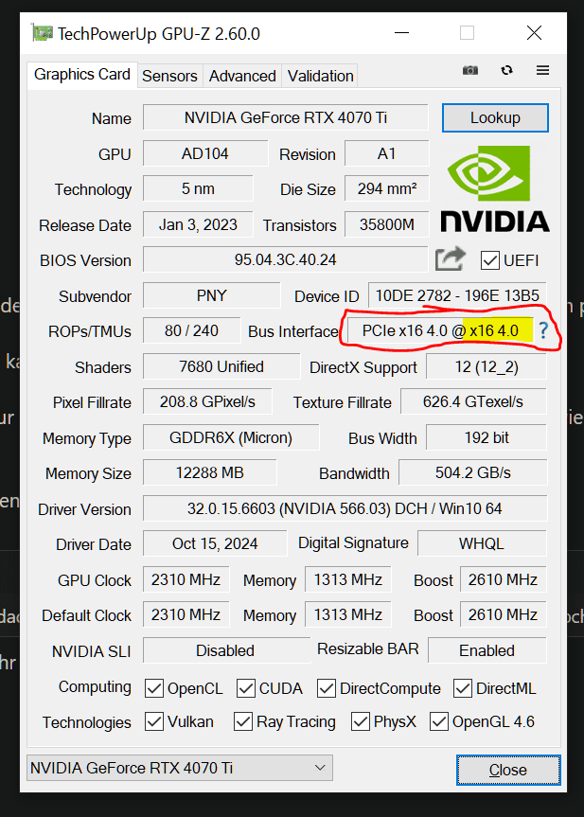The width and height of the screenshot is (584, 817).
Task: Switch to the Advanced tab
Action: pos(242,76)
